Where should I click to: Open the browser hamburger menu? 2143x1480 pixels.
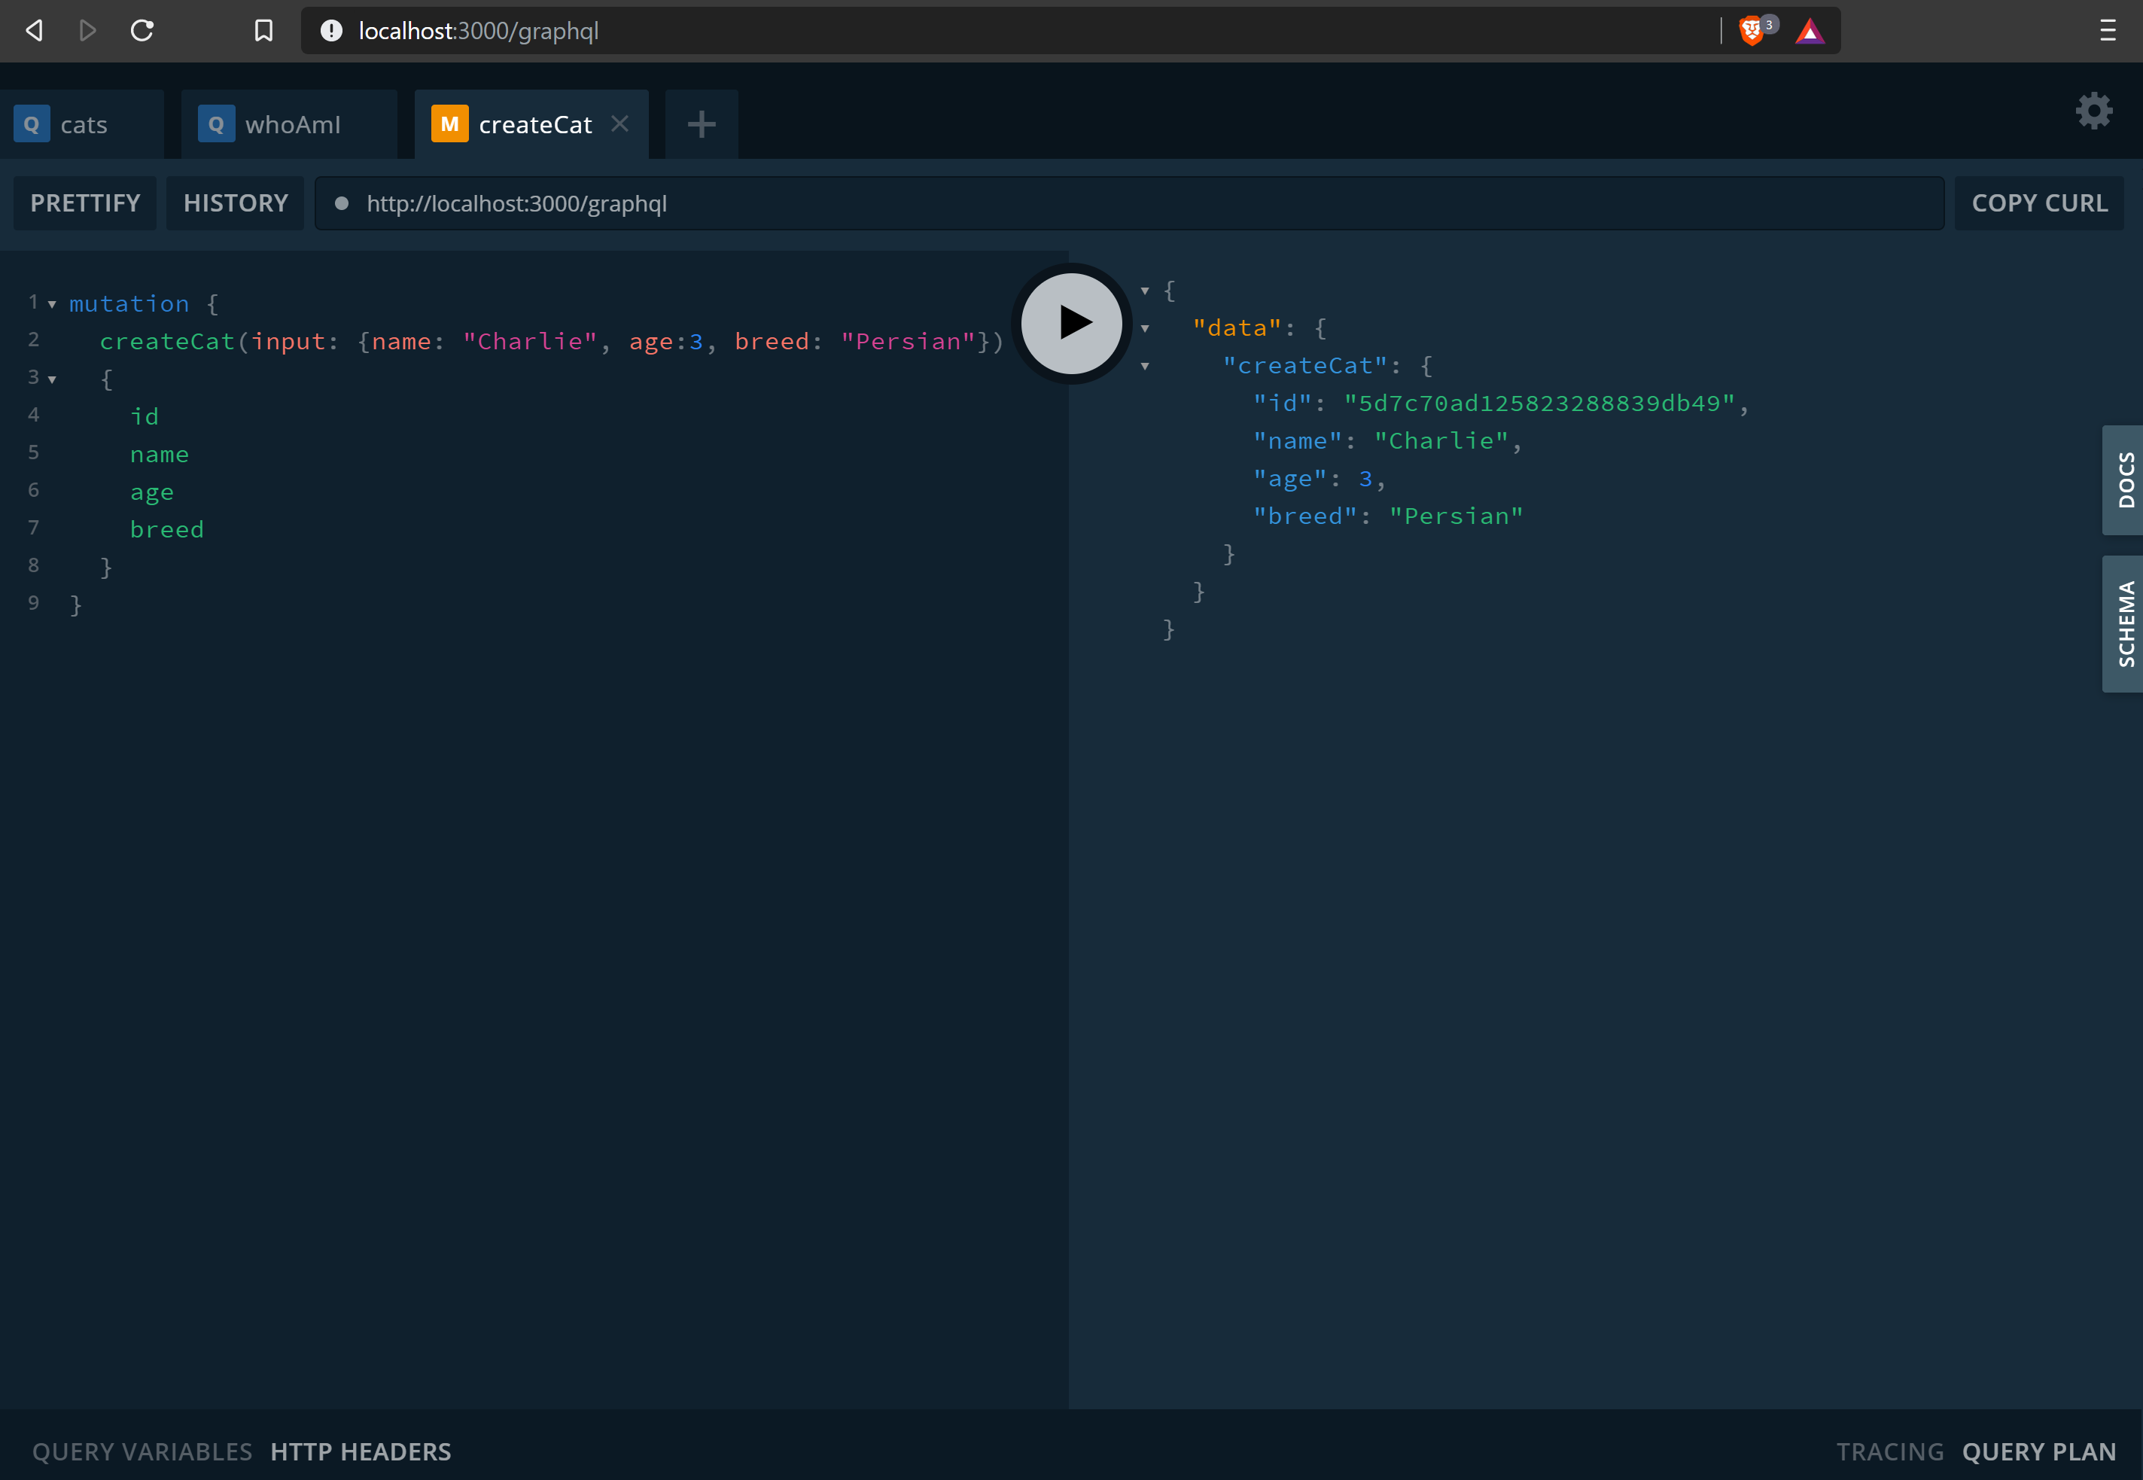[x=2107, y=31]
